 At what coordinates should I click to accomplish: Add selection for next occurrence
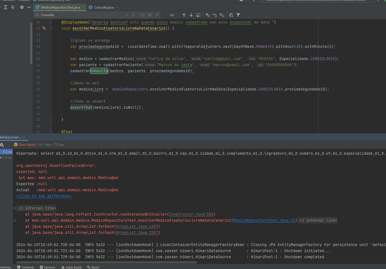(x=208, y=15)
